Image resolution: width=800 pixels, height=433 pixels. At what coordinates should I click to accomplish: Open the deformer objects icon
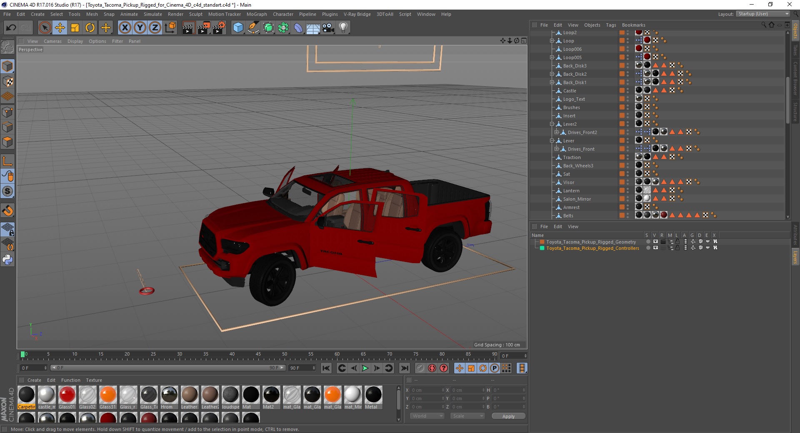(298, 28)
